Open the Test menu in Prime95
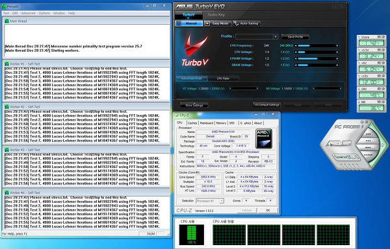The image size is (390, 249). [x=6, y=13]
